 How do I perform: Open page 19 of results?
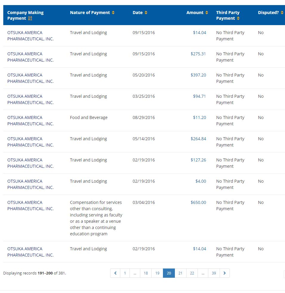point(157,273)
